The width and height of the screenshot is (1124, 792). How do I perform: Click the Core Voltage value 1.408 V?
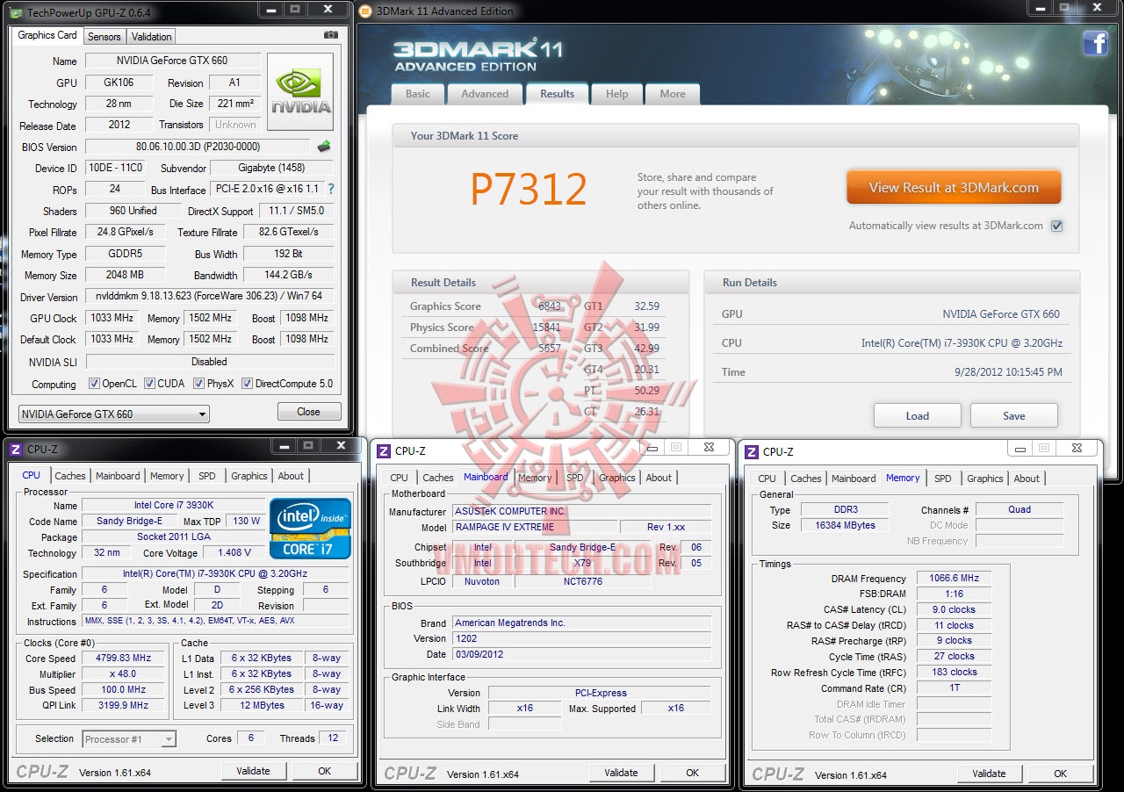pyautogui.click(x=234, y=553)
